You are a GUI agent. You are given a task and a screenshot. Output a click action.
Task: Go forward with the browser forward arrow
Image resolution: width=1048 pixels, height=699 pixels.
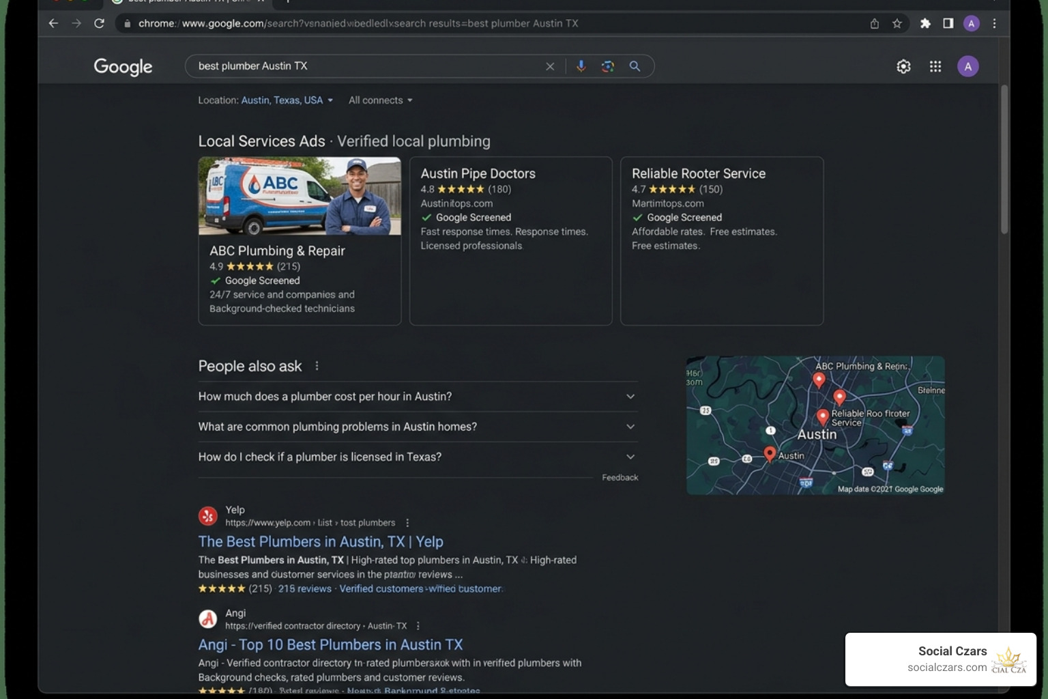[76, 23]
